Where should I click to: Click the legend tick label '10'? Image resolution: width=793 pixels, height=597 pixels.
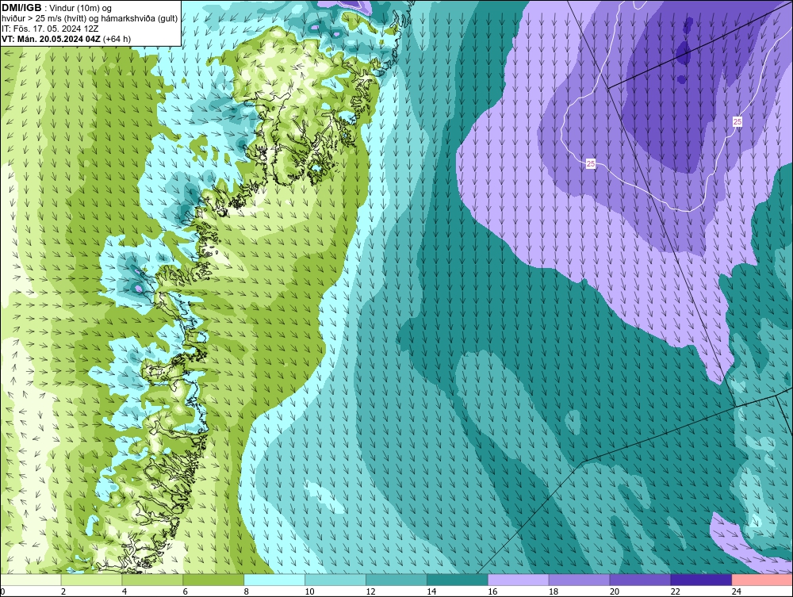tap(309, 591)
